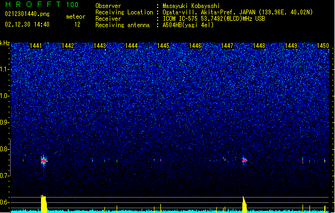The image size is (335, 213).
Task: Click the 1.0 kHz axis label
Action: [5, 96]
